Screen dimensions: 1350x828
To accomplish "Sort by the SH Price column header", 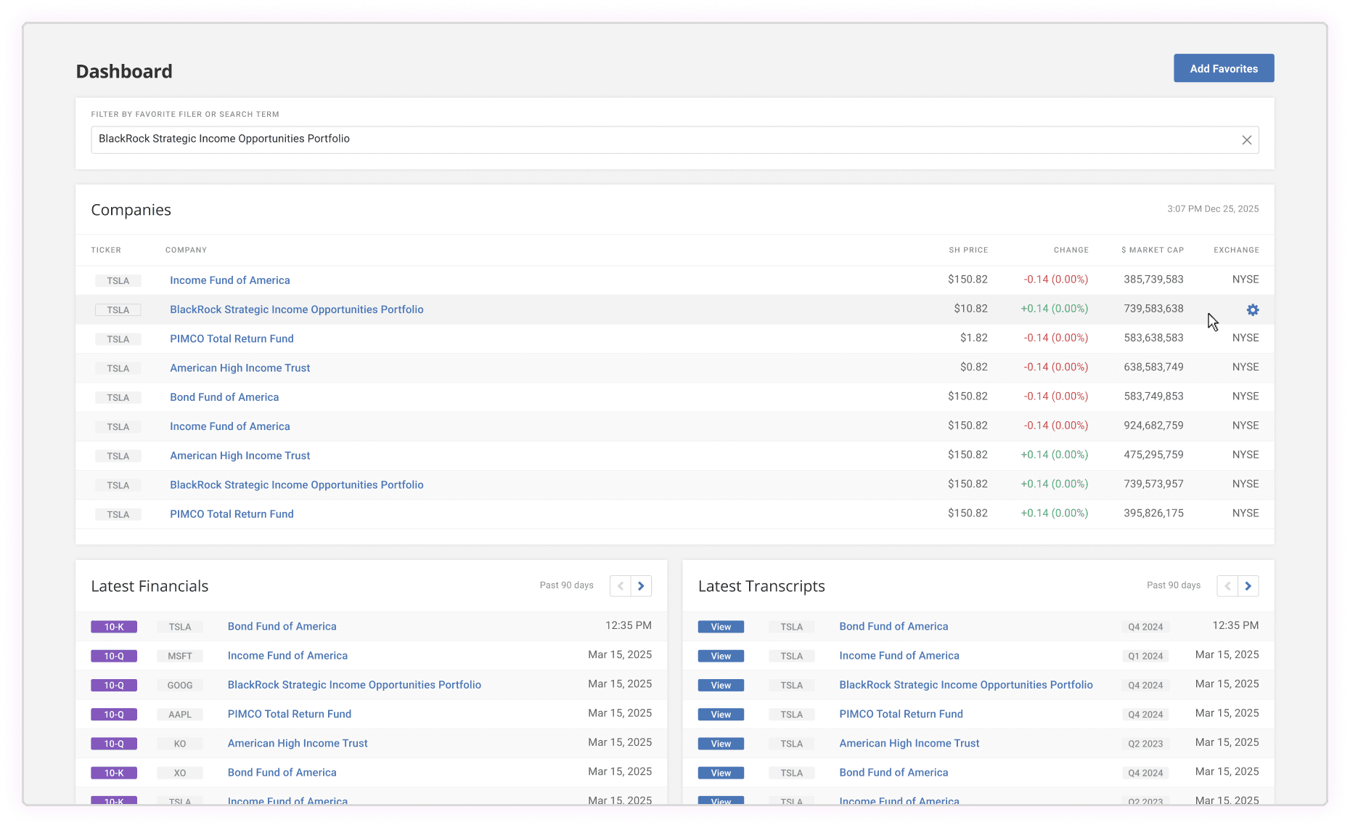I will coord(968,250).
